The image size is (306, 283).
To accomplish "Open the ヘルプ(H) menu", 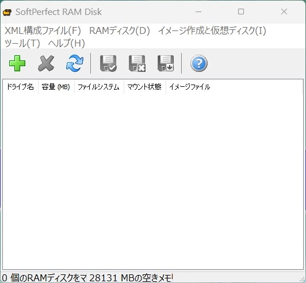I will point(67,43).
